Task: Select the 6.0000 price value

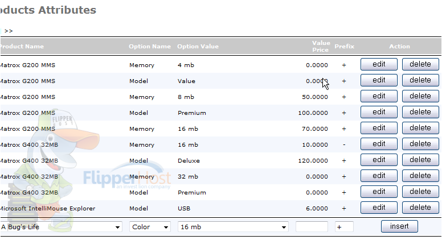Action: [317, 209]
